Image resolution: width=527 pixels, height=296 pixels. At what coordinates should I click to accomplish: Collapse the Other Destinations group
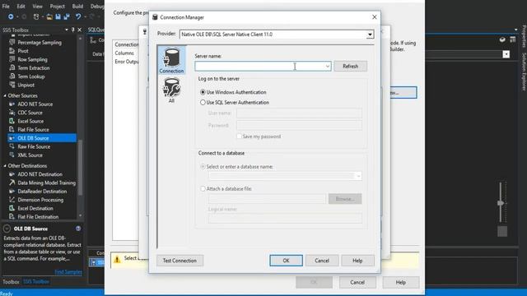coord(5,166)
